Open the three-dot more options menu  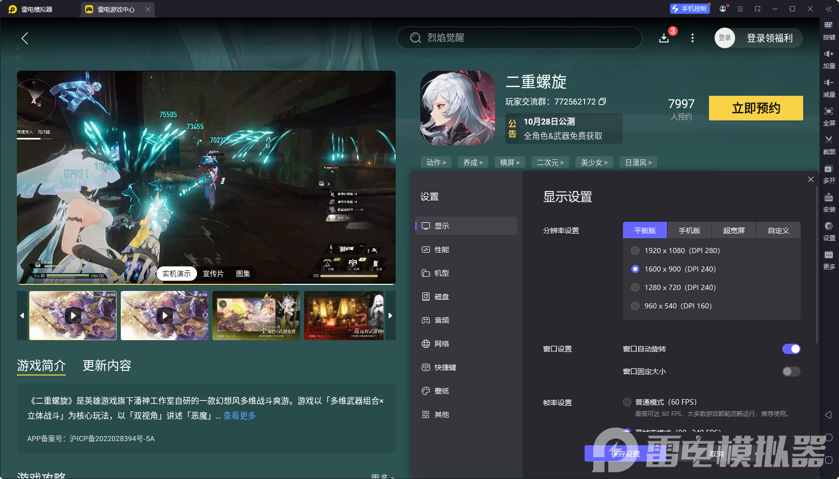tap(692, 37)
